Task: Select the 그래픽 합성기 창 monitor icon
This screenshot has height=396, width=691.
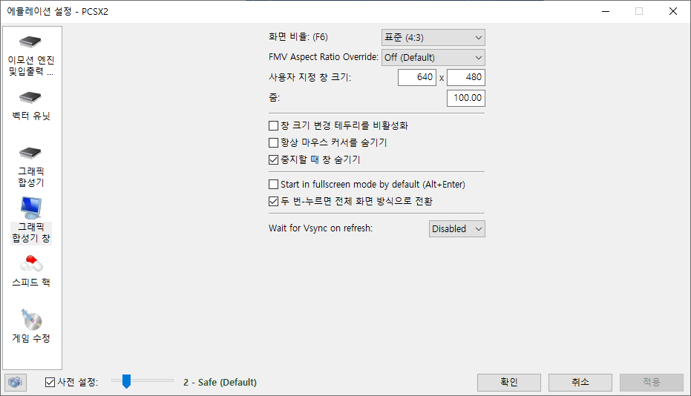Action: tap(31, 208)
